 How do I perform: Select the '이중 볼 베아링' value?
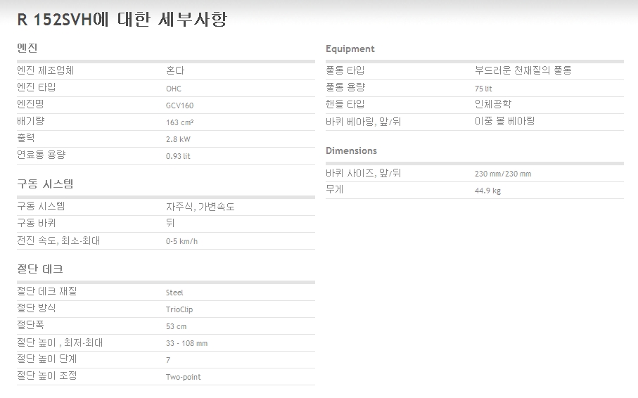pyautogui.click(x=504, y=121)
